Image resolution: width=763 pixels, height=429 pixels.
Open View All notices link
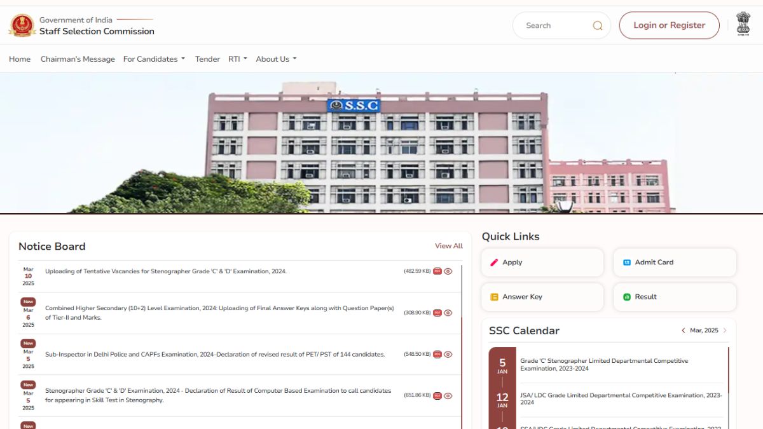pos(448,245)
